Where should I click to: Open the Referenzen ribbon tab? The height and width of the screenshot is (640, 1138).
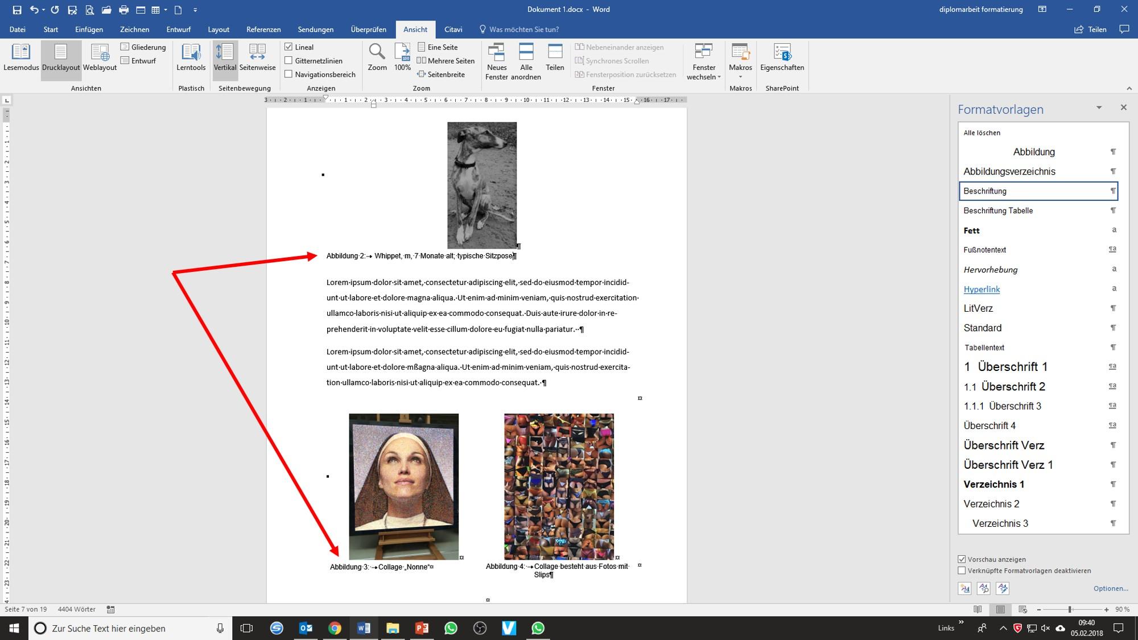point(263,30)
